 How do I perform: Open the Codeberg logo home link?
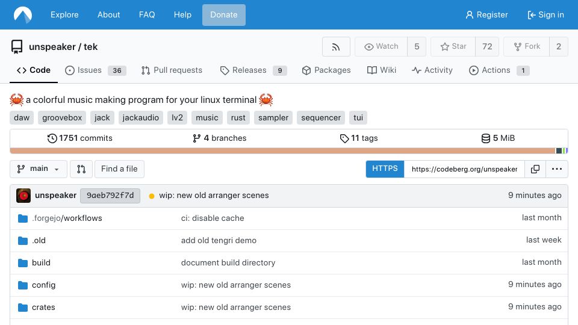click(23, 14)
